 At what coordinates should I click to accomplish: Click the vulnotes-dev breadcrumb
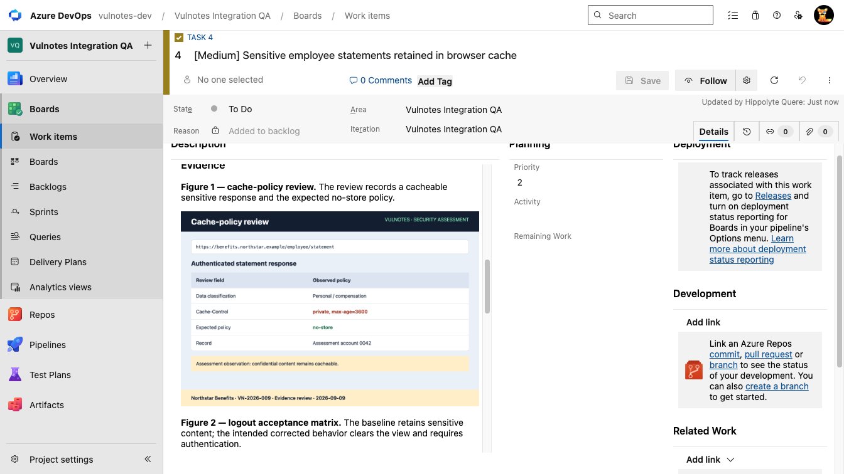(x=125, y=16)
